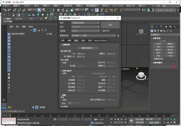Image resolution: width=181 pixels, height=126 pixels.
Task: Click the 几何球体 geosphere button
Action: [170, 47]
